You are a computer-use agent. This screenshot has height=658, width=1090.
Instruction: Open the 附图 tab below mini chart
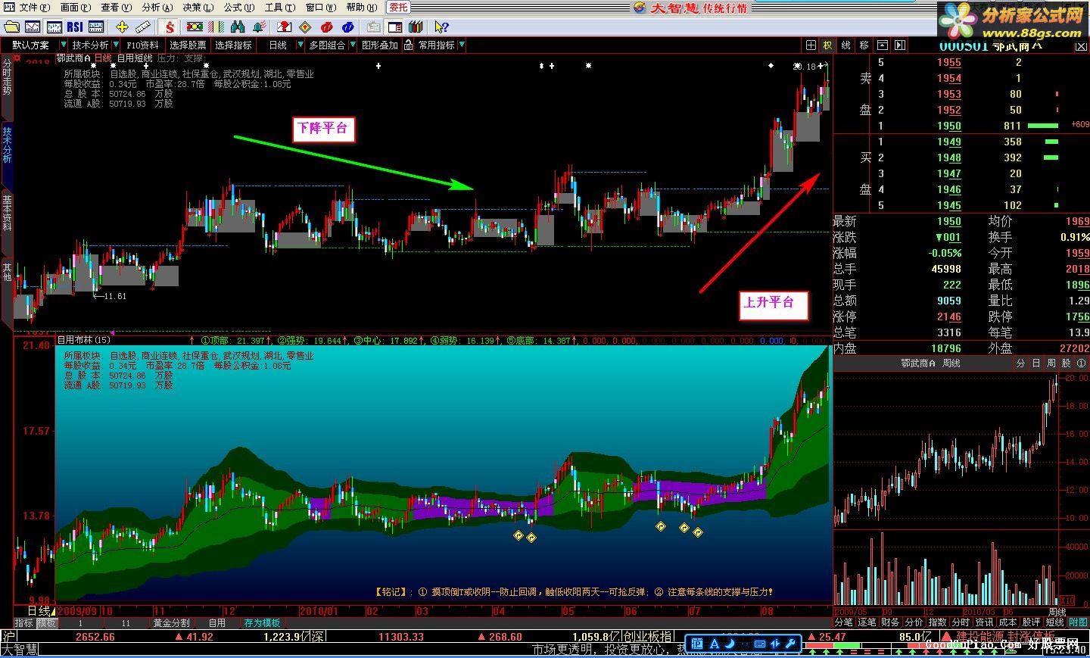[x=1078, y=622]
